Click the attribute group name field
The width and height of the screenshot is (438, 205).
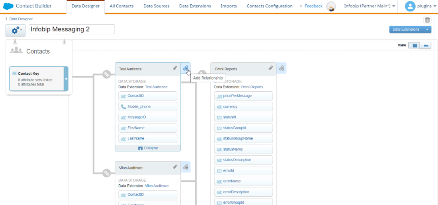coord(72,29)
